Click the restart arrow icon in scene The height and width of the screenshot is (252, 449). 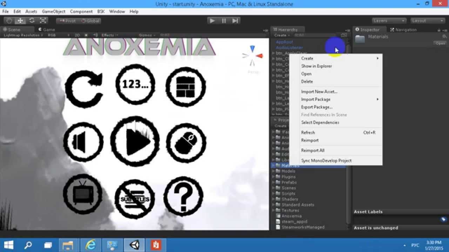click(83, 89)
